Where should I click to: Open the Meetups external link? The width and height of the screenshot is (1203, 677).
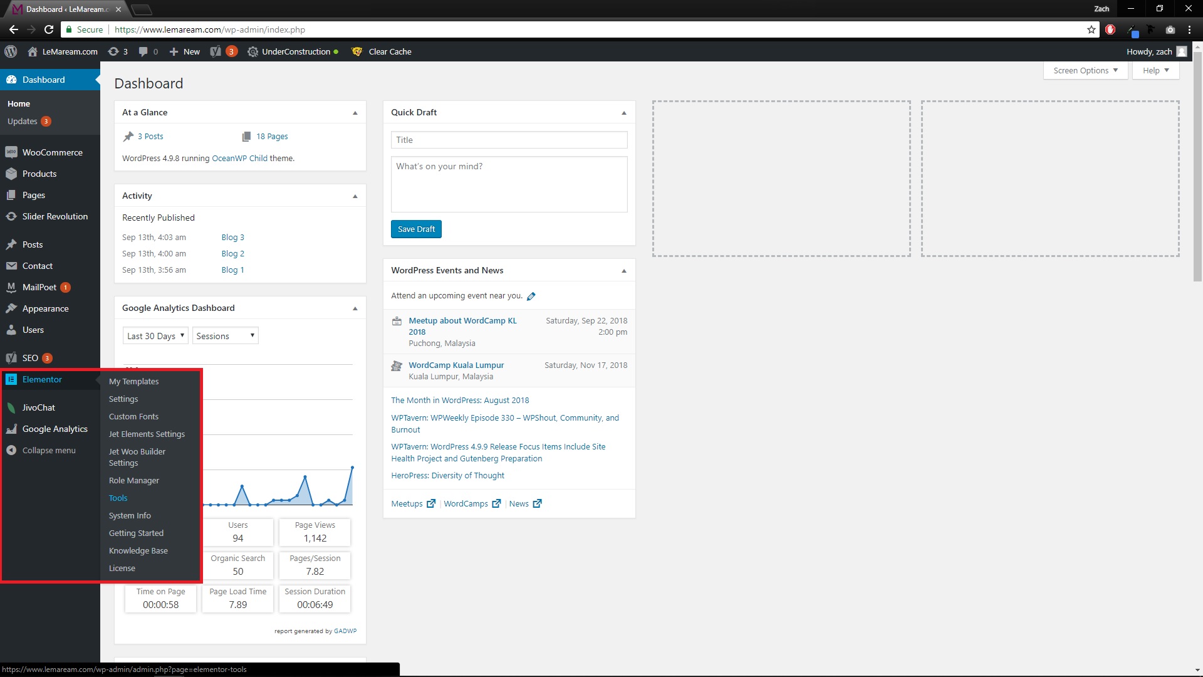pyautogui.click(x=413, y=504)
